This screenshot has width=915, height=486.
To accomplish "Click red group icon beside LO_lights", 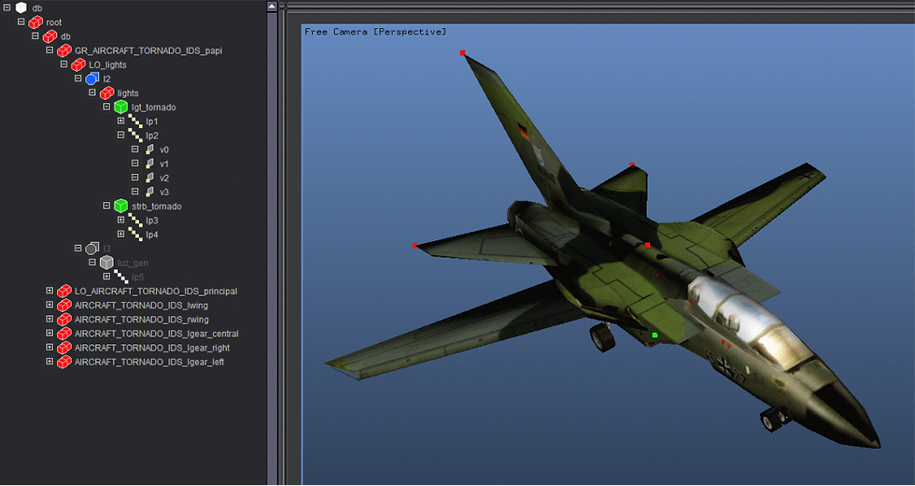I will coord(78,64).
